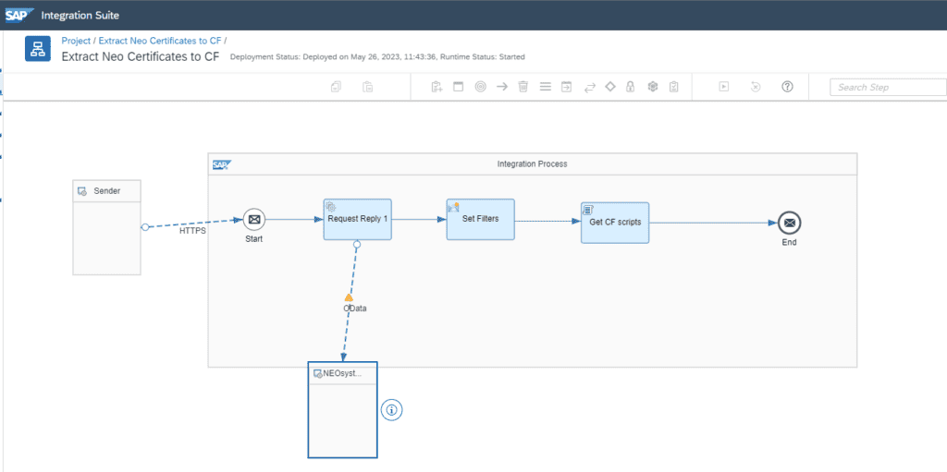947x472 pixels.
Task: Open the help question mark icon
Action: point(787,87)
